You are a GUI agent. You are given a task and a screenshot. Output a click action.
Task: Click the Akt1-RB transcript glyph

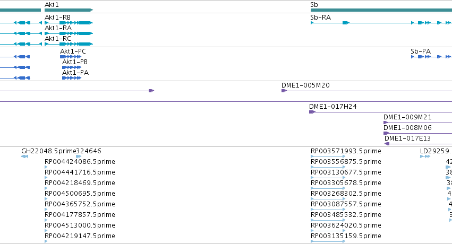(x=69, y=23)
